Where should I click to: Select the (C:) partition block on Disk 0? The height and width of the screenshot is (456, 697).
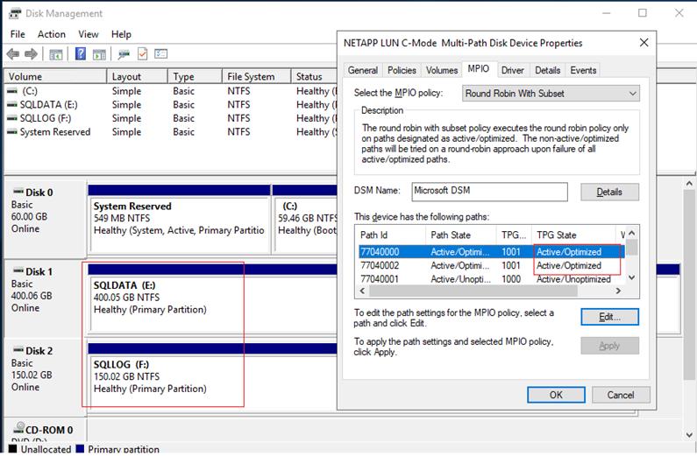click(x=305, y=219)
